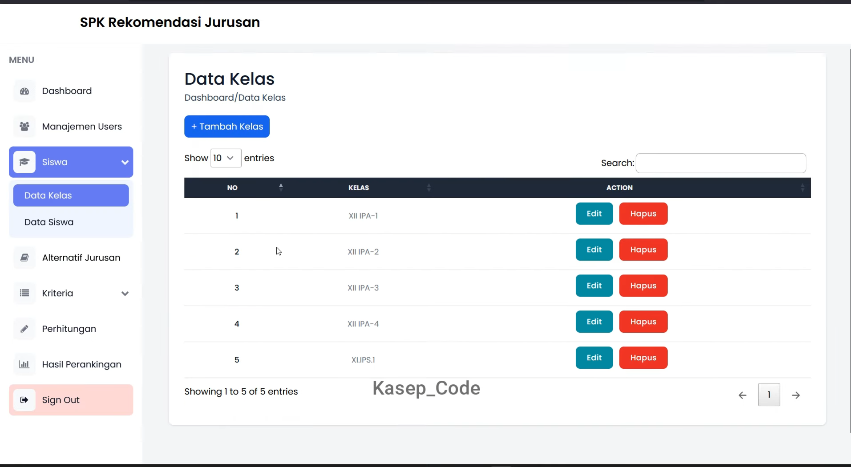Click Sign Out label

coord(61,400)
